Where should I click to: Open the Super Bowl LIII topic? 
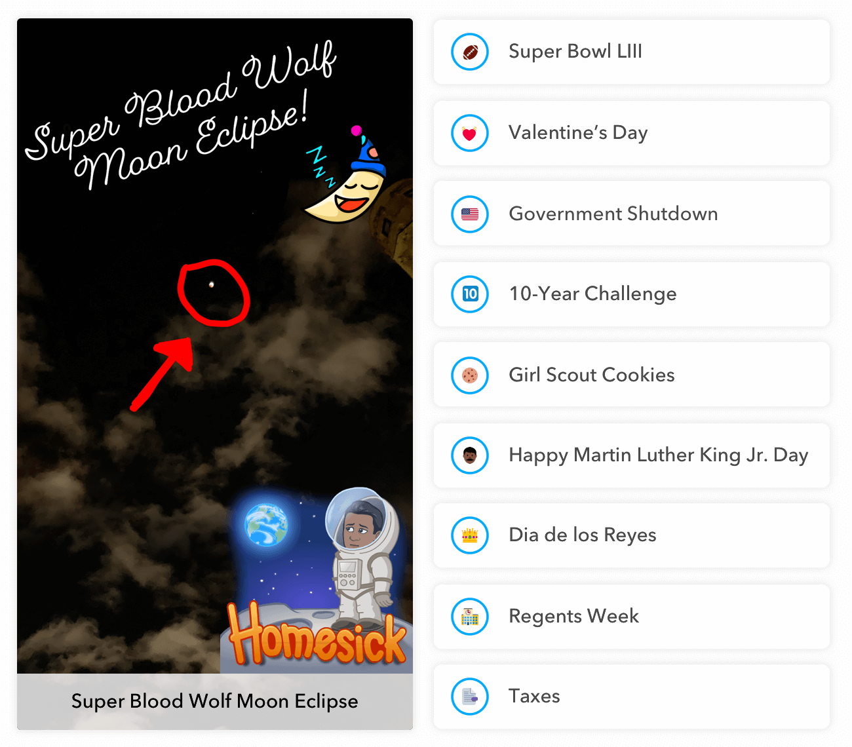pyautogui.click(x=632, y=52)
